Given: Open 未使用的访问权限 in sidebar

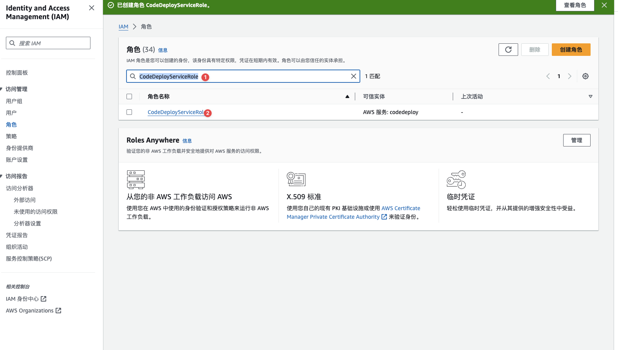Looking at the screenshot, I should [36, 212].
